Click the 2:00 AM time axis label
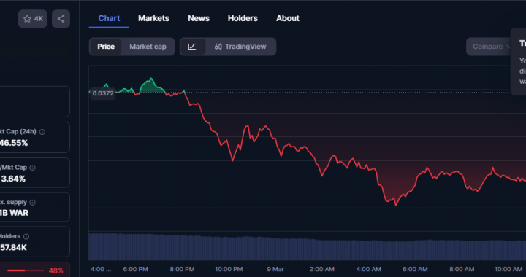The height and width of the screenshot is (277, 526). pos(321,269)
